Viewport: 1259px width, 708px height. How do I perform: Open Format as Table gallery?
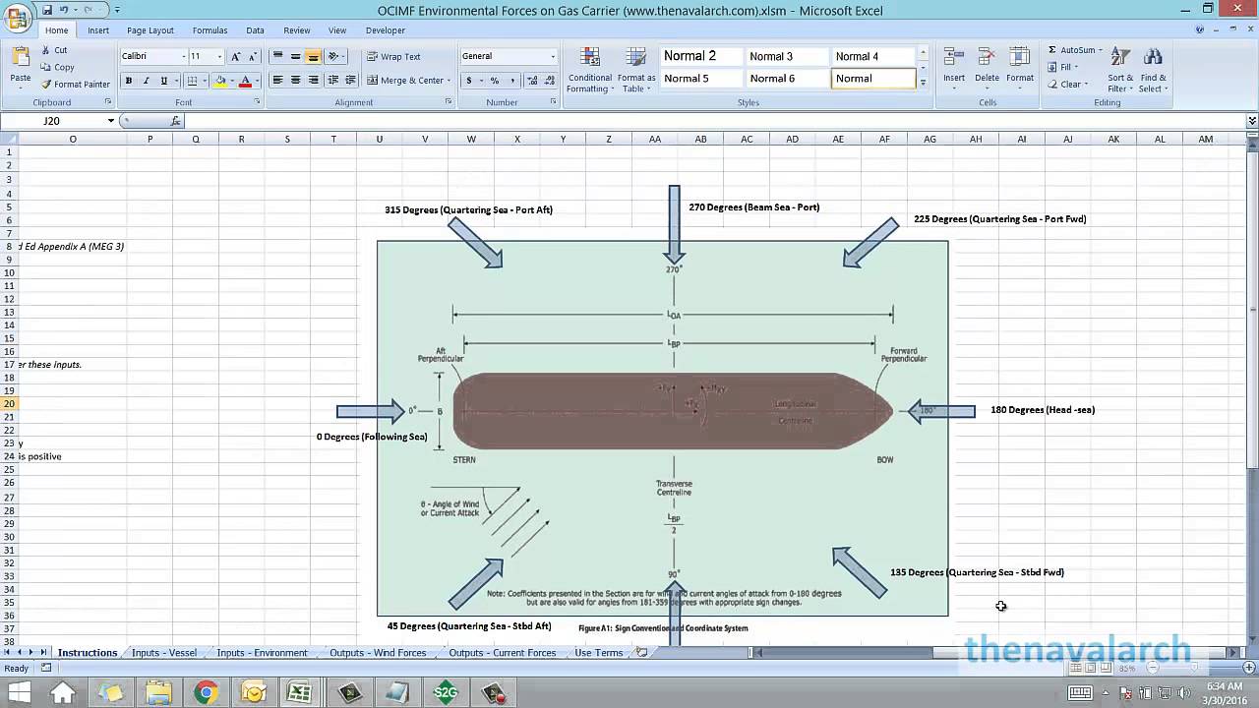(636, 69)
